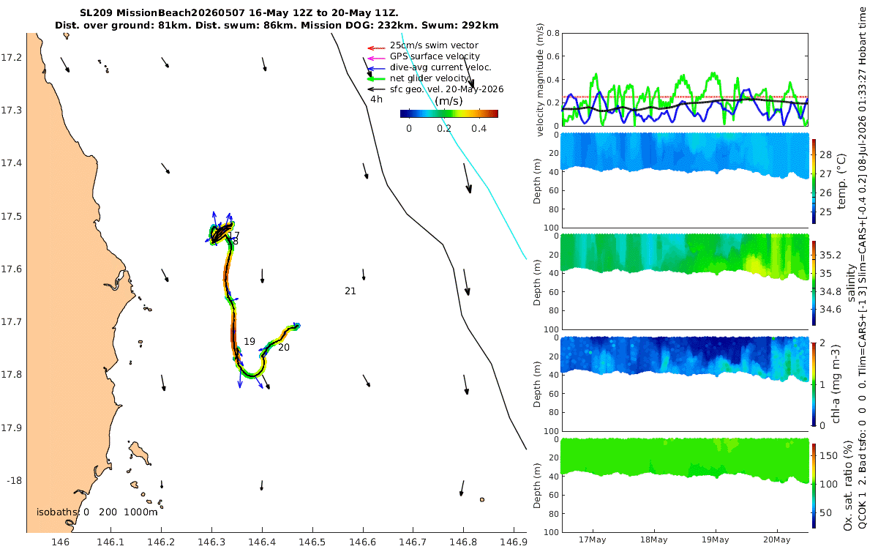Click the blue dive-avg current arrow in the legend

[376, 70]
